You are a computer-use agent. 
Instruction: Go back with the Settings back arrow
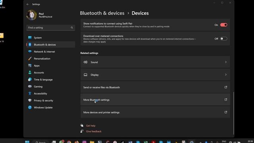point(27,4)
